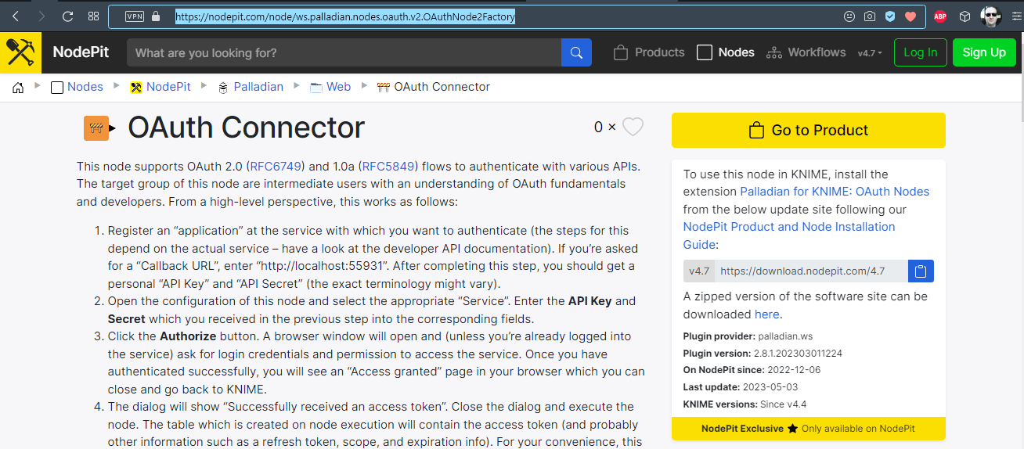1024x449 pixels.
Task: Open the extensions cube icon
Action: 965,16
